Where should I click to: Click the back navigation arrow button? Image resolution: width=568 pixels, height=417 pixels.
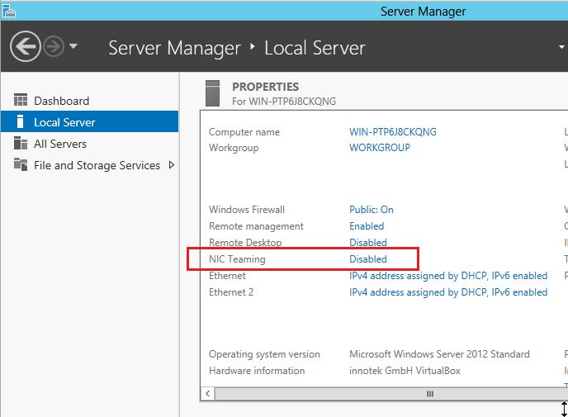click(24, 46)
